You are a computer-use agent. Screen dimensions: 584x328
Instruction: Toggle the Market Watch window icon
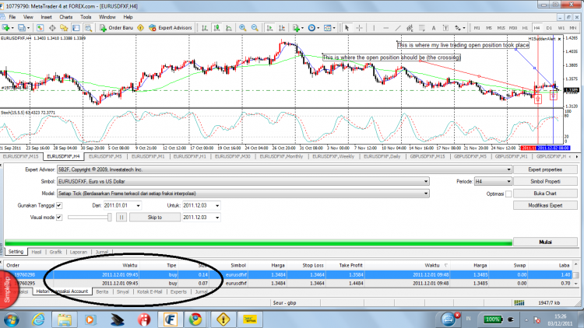pyautogui.click(x=40, y=28)
